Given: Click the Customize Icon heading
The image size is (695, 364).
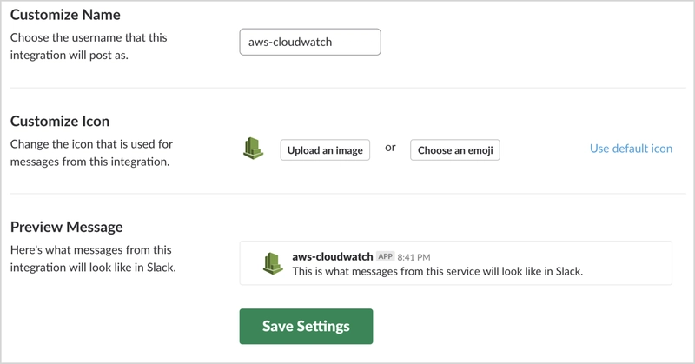Looking at the screenshot, I should tap(60, 121).
